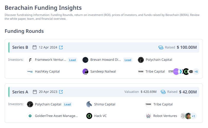
Task: Click the Investors: label in Series A
Action: (16, 104)
